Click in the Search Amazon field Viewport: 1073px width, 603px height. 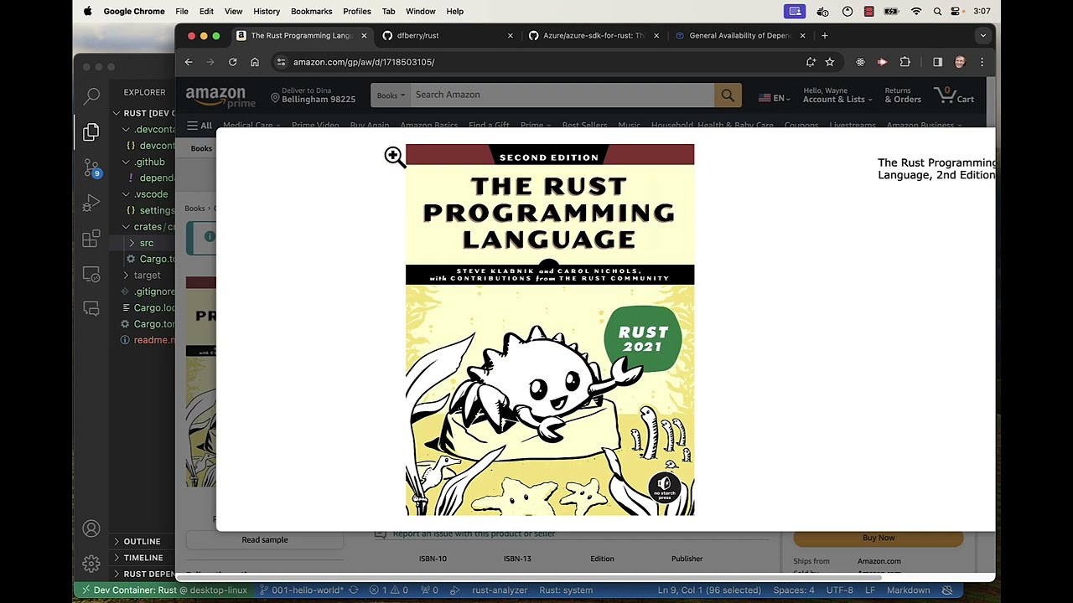point(562,95)
